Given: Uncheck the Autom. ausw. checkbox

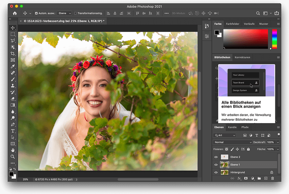Looking at the screenshot, I should point(36,13).
